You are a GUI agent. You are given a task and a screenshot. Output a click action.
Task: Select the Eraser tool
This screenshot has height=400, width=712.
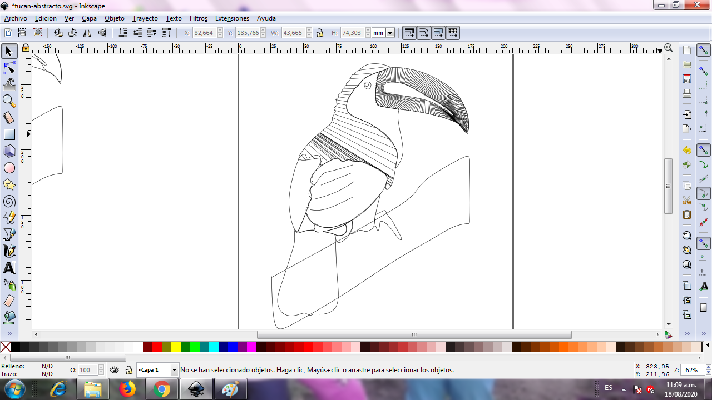9,301
